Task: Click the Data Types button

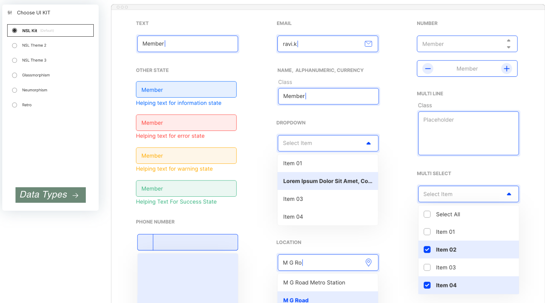Action: pos(51,195)
